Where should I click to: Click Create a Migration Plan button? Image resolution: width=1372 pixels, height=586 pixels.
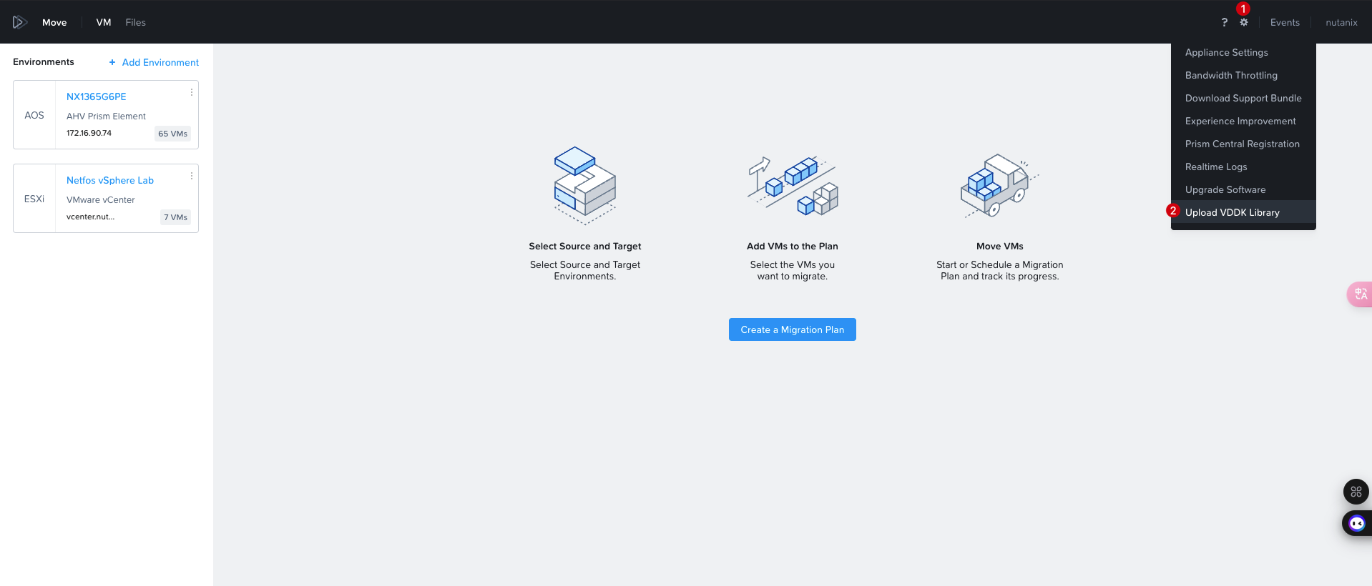point(793,329)
